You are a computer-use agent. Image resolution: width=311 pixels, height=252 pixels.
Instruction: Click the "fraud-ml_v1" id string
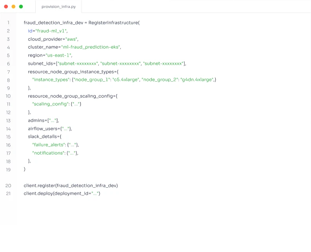(x=51, y=31)
